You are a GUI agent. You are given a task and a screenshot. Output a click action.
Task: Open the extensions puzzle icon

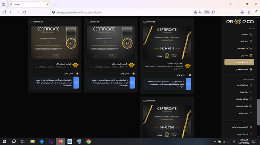(x=249, y=12)
